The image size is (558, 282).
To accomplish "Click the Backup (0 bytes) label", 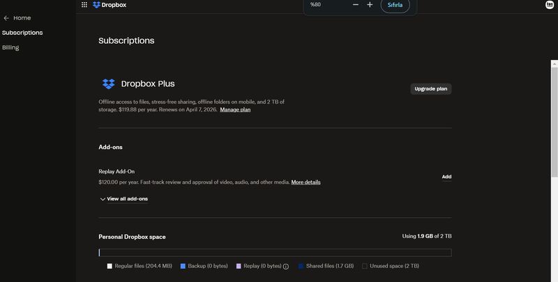I will click(208, 266).
